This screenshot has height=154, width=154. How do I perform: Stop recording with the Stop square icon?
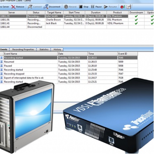[81, 7]
